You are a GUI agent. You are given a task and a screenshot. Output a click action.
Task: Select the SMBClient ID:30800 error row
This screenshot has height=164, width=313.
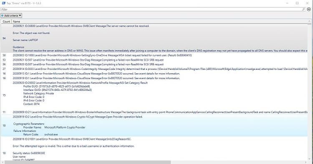pos(154,38)
